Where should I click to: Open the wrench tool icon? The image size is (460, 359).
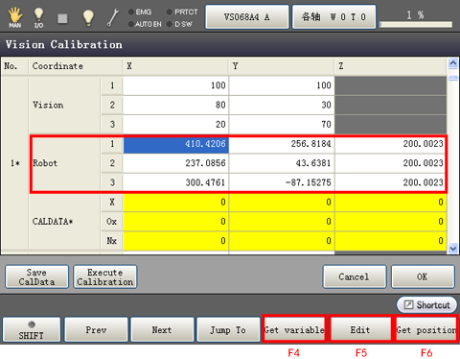point(112,17)
